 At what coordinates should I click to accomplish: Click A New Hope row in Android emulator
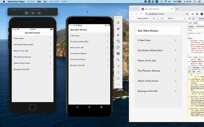tap(89, 36)
